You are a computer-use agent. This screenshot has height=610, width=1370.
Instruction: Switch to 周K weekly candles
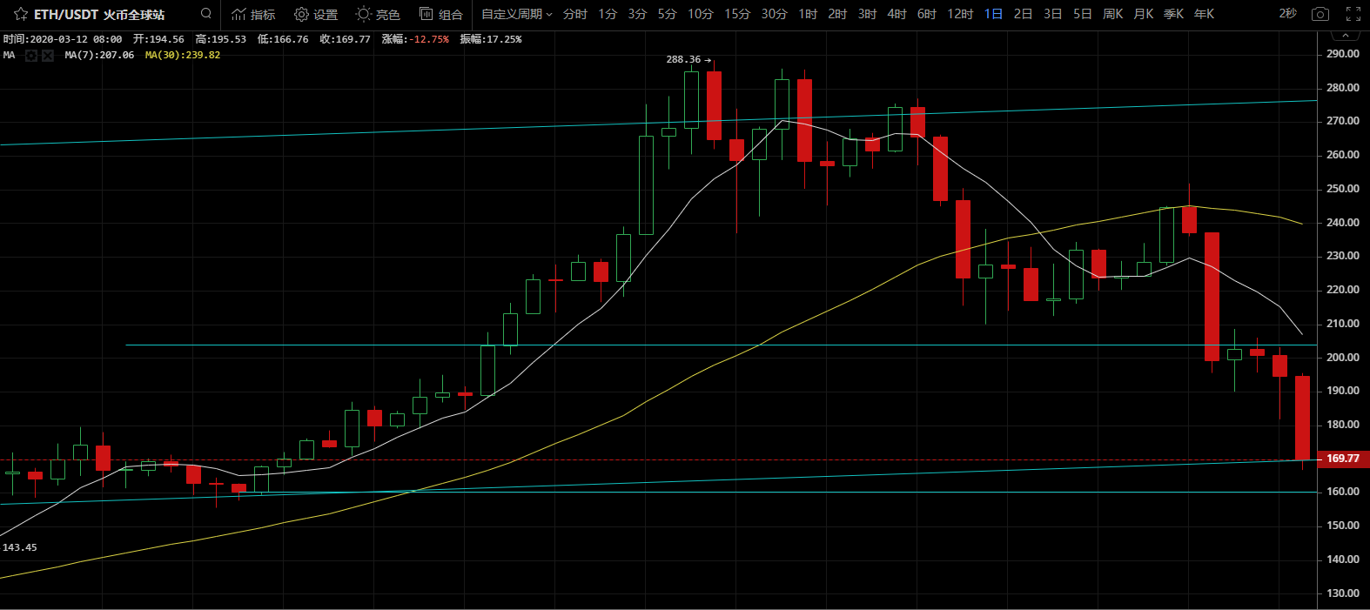[x=1112, y=14]
